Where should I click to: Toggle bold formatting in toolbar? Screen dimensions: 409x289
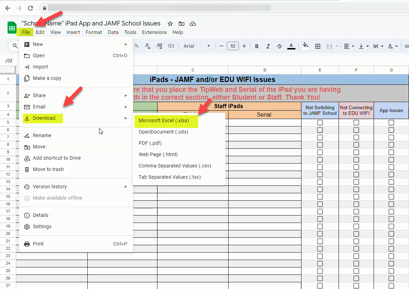[257, 46]
